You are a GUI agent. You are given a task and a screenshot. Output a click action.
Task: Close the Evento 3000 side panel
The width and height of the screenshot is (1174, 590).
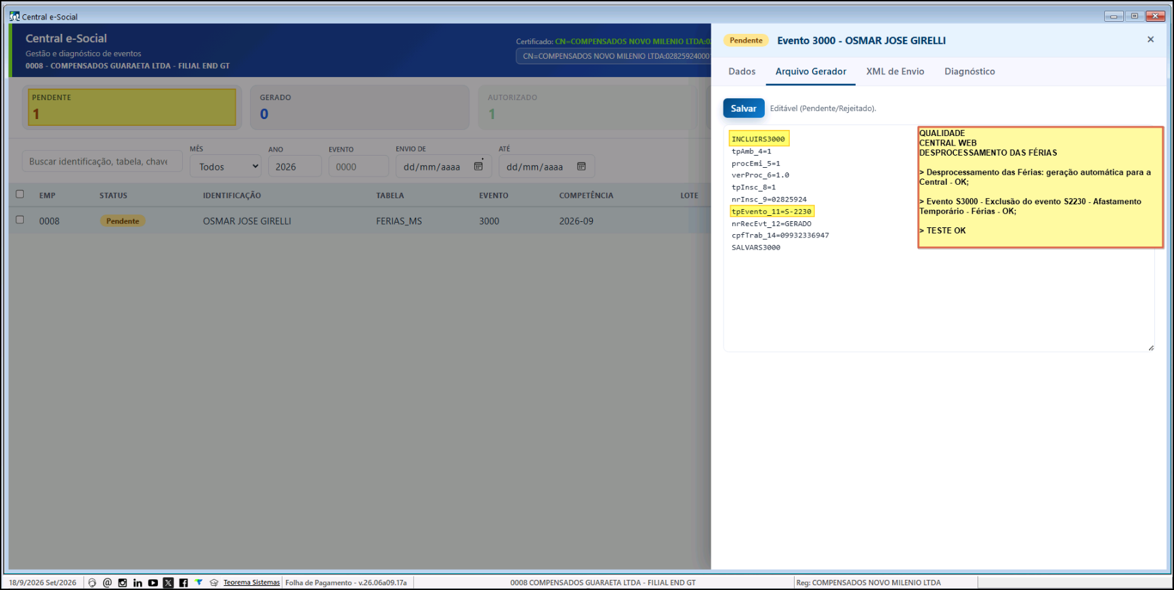tap(1150, 40)
